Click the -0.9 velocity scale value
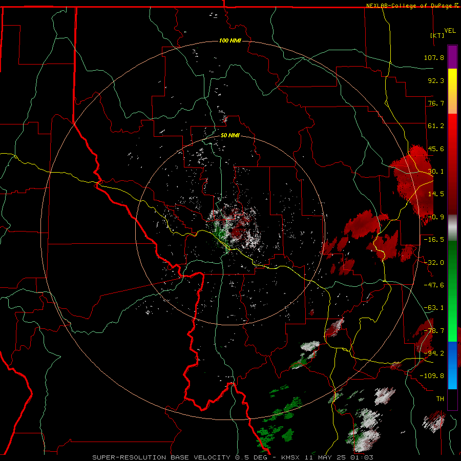The width and height of the screenshot is (461, 461). (436, 217)
